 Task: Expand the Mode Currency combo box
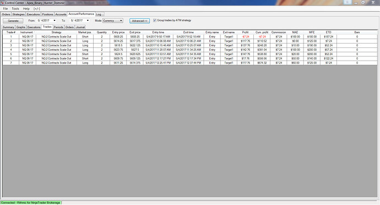tap(113, 20)
